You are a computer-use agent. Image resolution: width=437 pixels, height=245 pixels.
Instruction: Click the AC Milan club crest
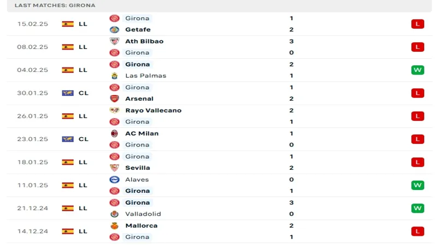click(114, 133)
